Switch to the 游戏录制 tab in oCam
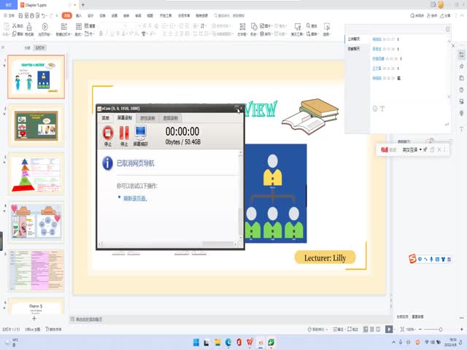Screen dimensions: 467x350 point(148,117)
